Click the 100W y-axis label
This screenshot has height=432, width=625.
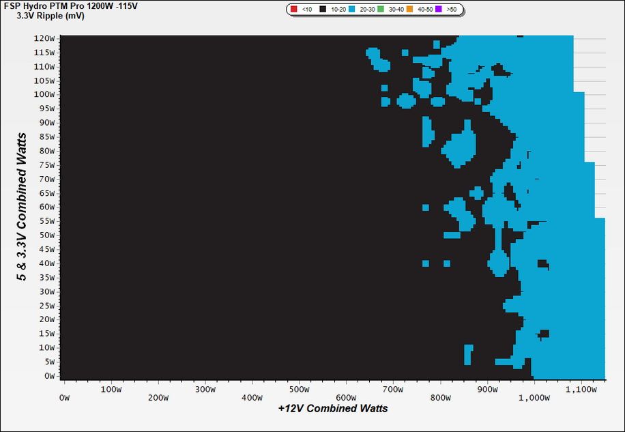(x=44, y=94)
